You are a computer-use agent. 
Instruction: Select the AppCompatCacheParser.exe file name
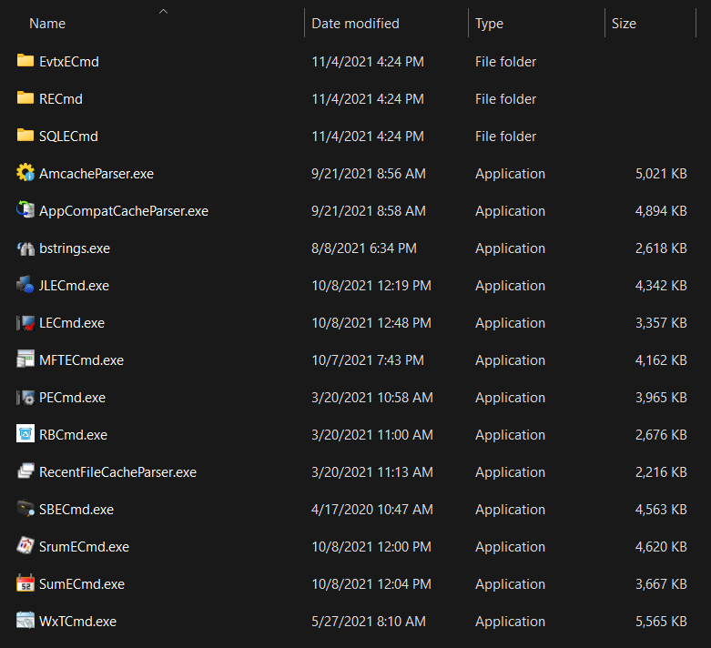(124, 211)
